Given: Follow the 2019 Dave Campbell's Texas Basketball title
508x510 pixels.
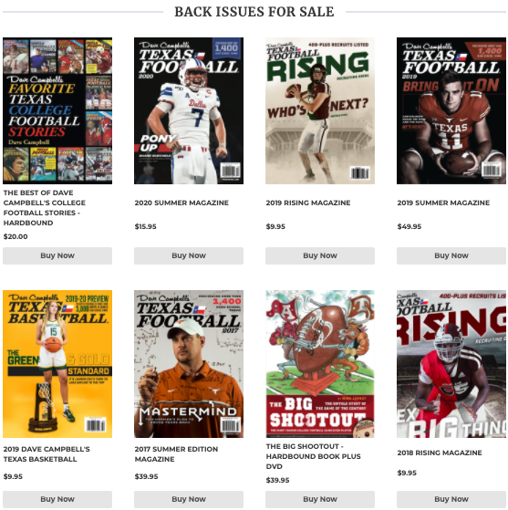Looking at the screenshot, I should [x=47, y=454].
